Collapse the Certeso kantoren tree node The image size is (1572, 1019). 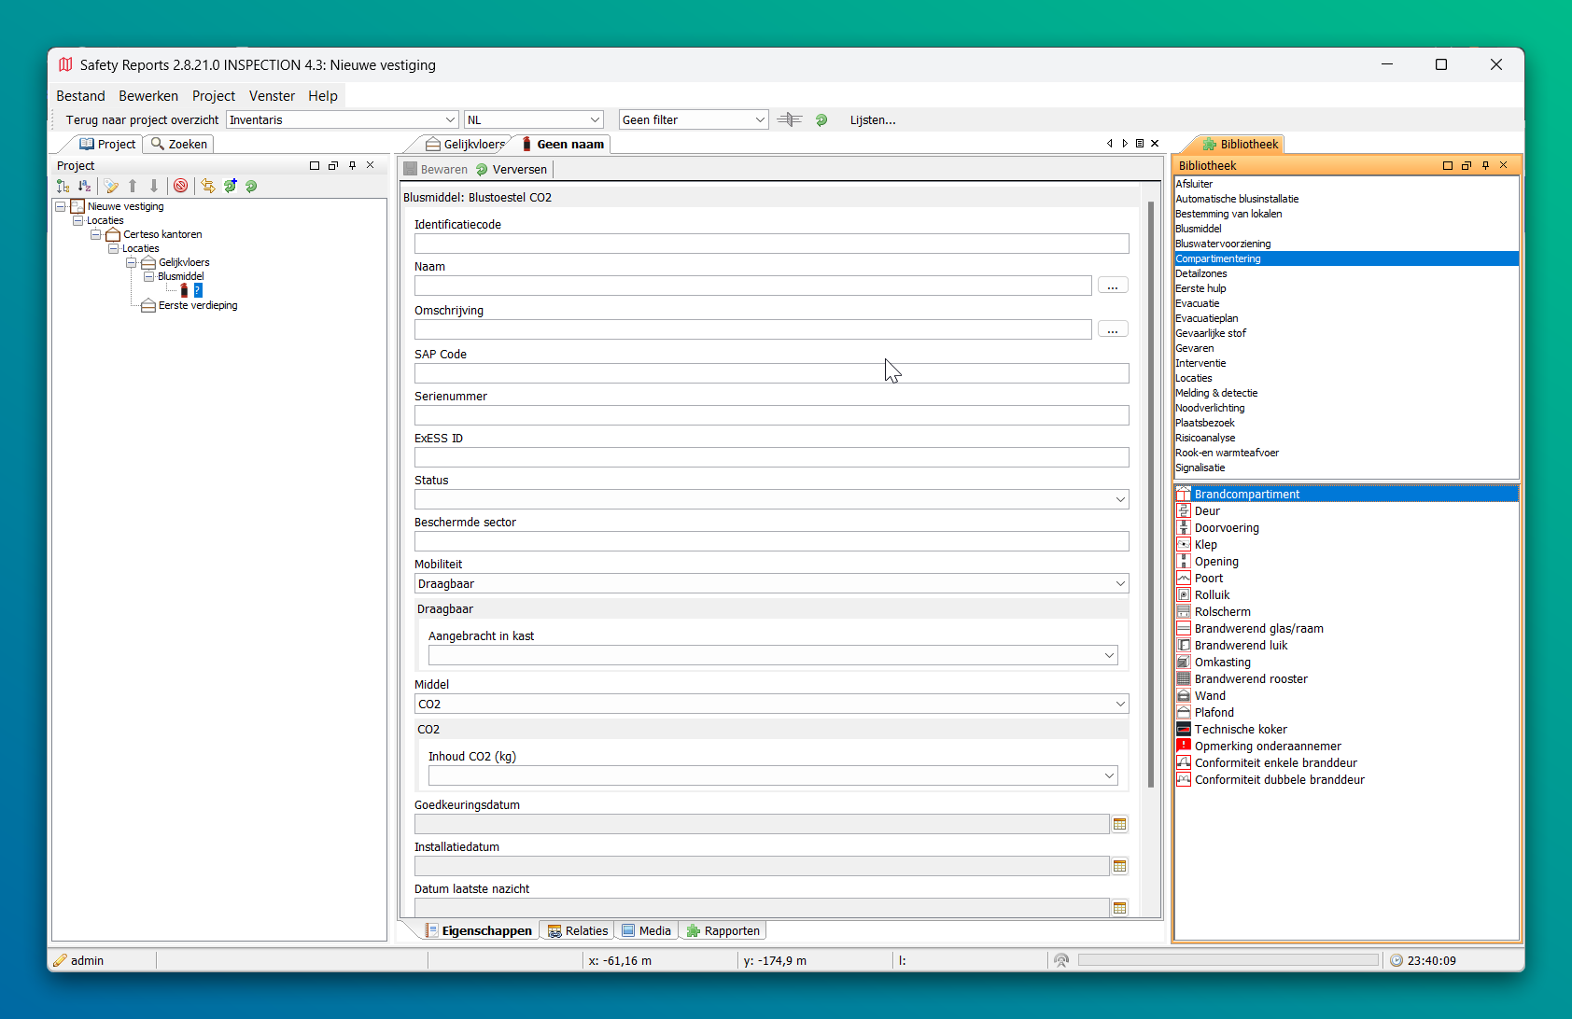click(95, 234)
